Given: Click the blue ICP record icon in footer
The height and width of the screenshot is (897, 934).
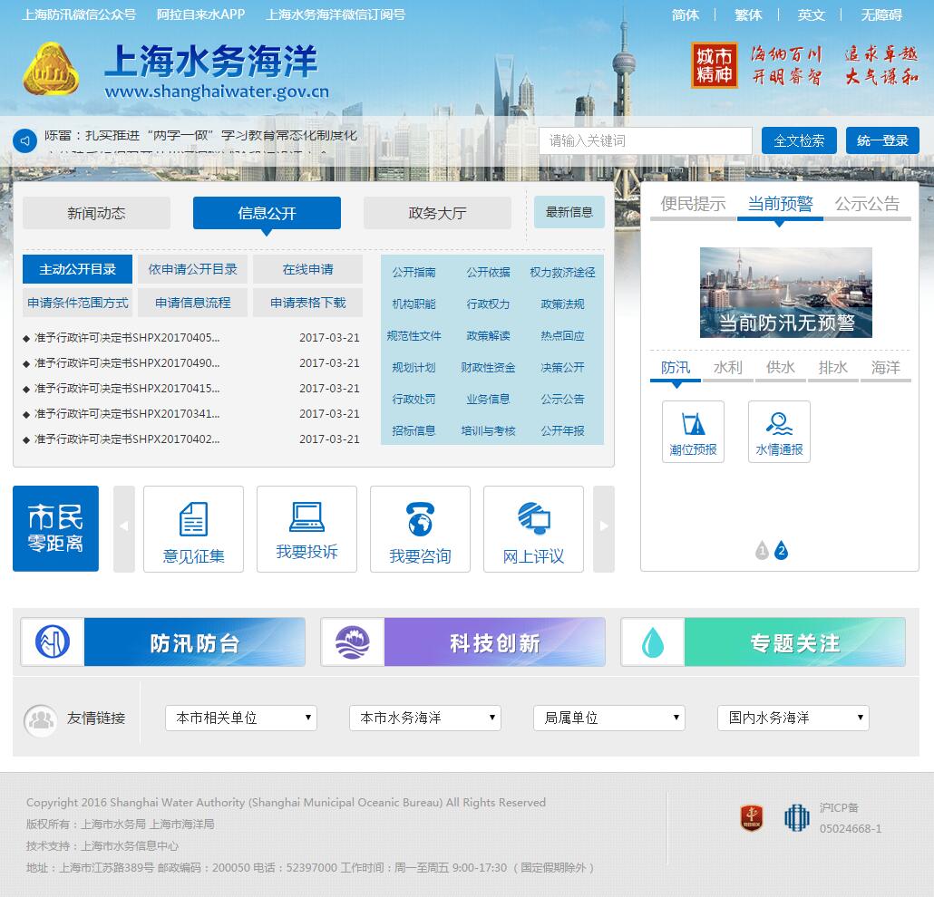Looking at the screenshot, I should coord(796,817).
